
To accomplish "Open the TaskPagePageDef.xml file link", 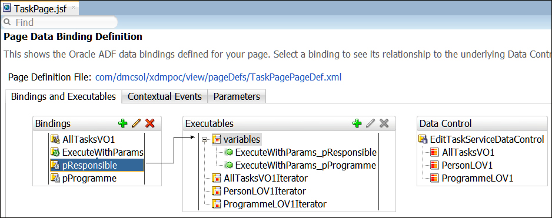I will 218,77.
